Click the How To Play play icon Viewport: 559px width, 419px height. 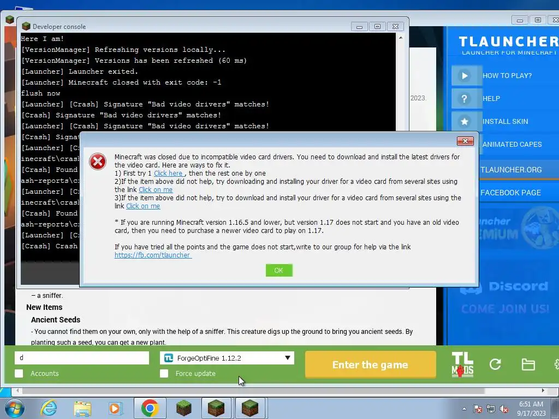pyautogui.click(x=465, y=75)
